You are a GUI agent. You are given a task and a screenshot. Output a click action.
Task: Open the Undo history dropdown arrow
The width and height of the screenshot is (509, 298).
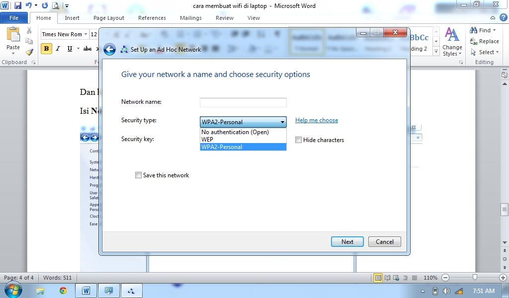[x=36, y=5]
